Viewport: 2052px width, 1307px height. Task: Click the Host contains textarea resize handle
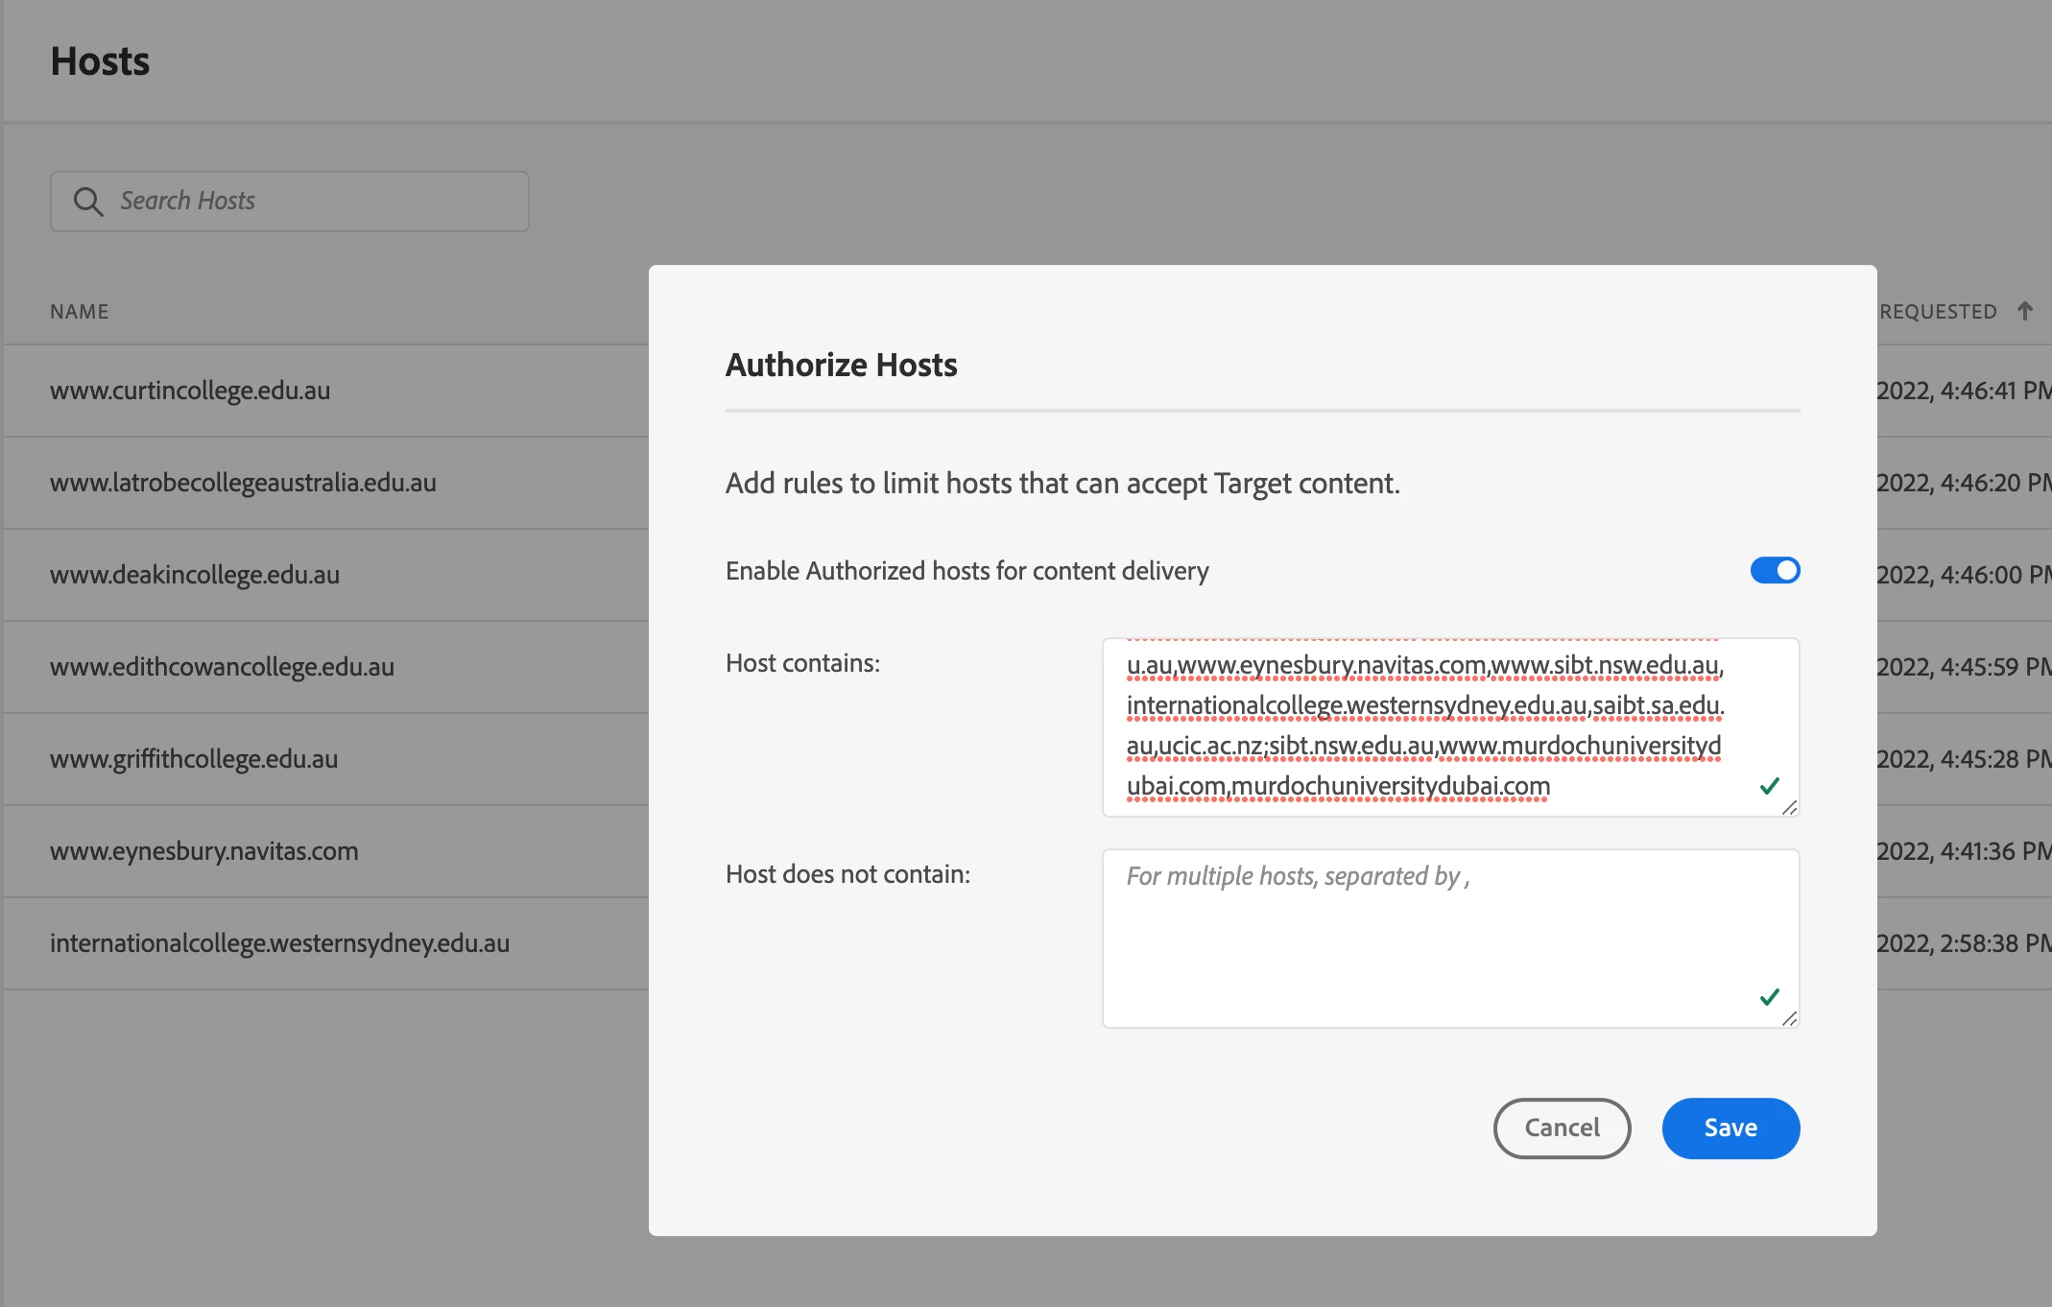[x=1789, y=808]
